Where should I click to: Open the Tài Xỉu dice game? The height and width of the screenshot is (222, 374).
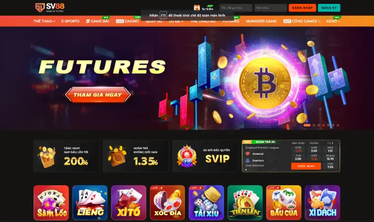click(x=206, y=203)
